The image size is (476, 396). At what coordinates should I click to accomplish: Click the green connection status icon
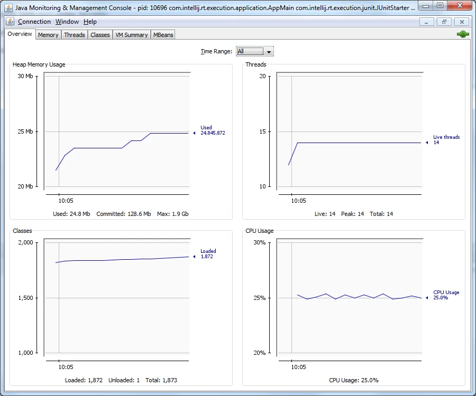(463, 34)
